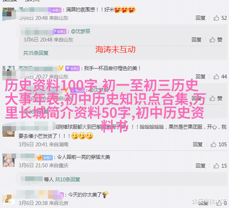
Task: Click orange V verification badge
Action: (61, 68)
